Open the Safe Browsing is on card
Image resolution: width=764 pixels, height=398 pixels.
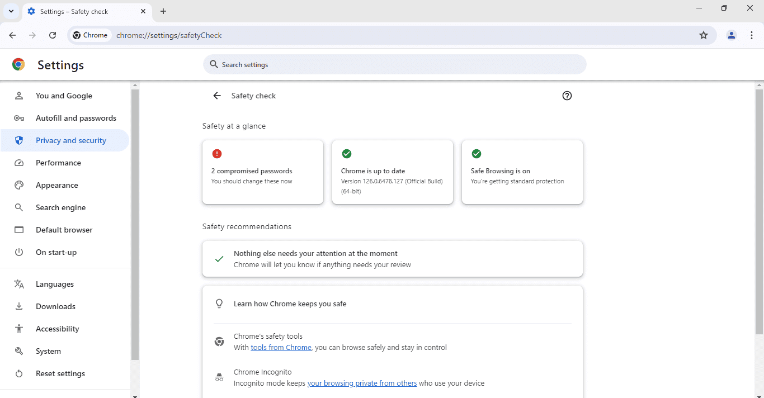coord(522,172)
